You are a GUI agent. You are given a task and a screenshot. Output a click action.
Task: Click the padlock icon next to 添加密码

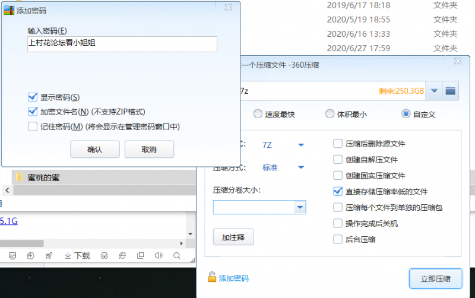tap(212, 277)
